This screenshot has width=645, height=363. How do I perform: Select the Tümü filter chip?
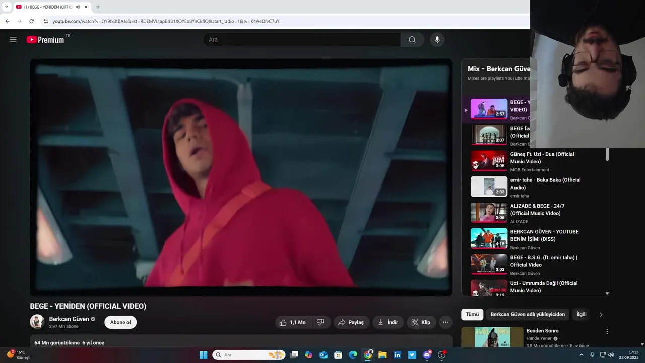(x=472, y=315)
